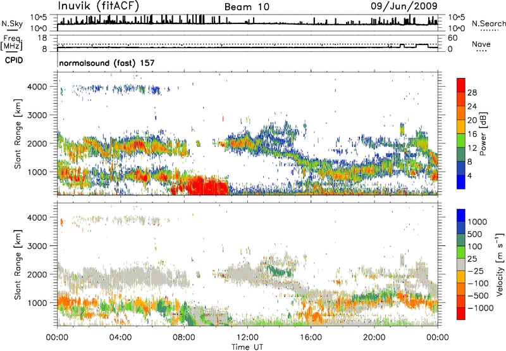Image resolution: width=506 pixels, height=351 pixels.
Task: Click the '16' power colorbar label
Action: tap(472, 134)
